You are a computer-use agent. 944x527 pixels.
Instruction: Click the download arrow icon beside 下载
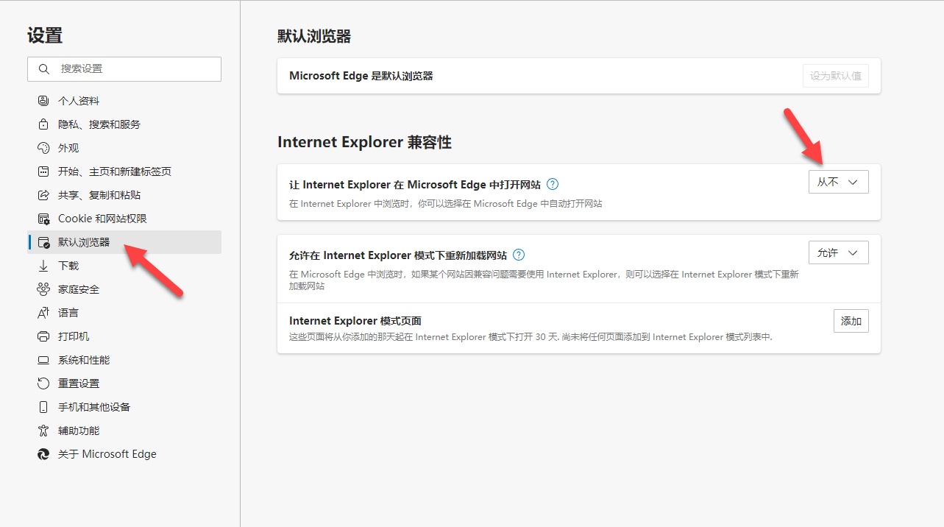[x=43, y=266]
